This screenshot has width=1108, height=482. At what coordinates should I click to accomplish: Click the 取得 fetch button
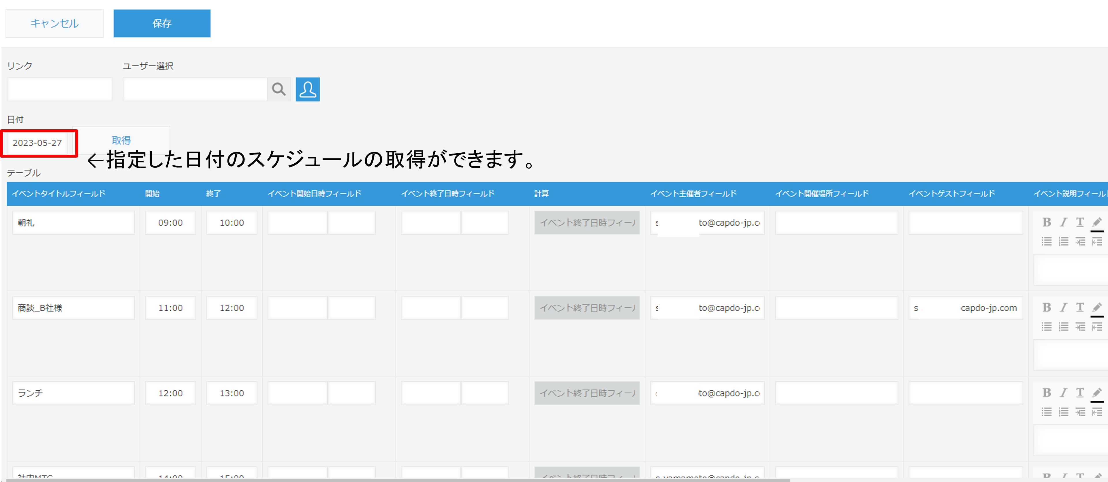click(121, 140)
